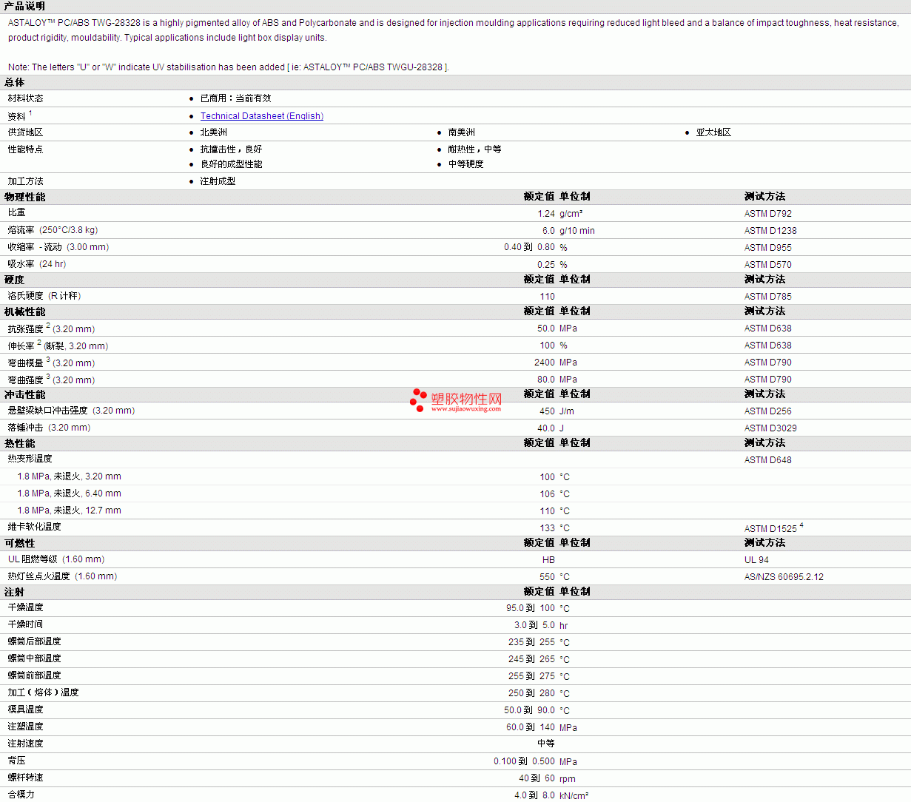
Task: Click the 'ASTM D792' test method
Action: click(x=768, y=214)
